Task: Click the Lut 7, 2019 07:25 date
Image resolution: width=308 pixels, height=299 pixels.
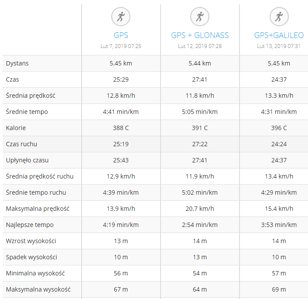Action: click(x=121, y=46)
